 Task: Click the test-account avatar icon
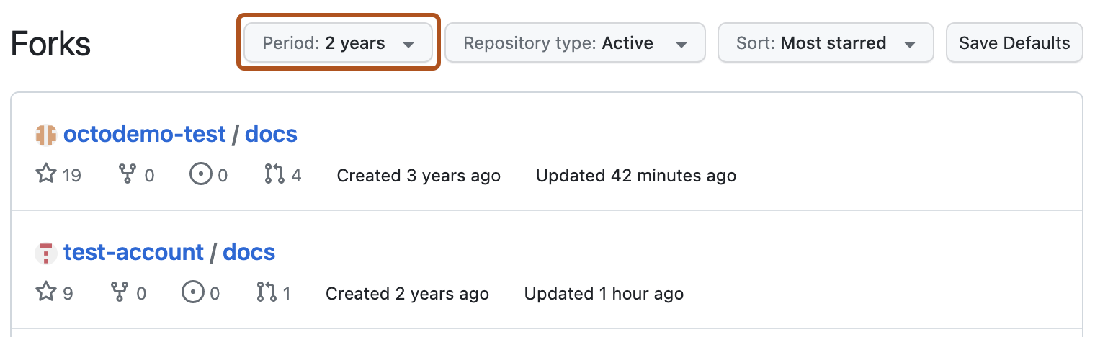[45, 253]
